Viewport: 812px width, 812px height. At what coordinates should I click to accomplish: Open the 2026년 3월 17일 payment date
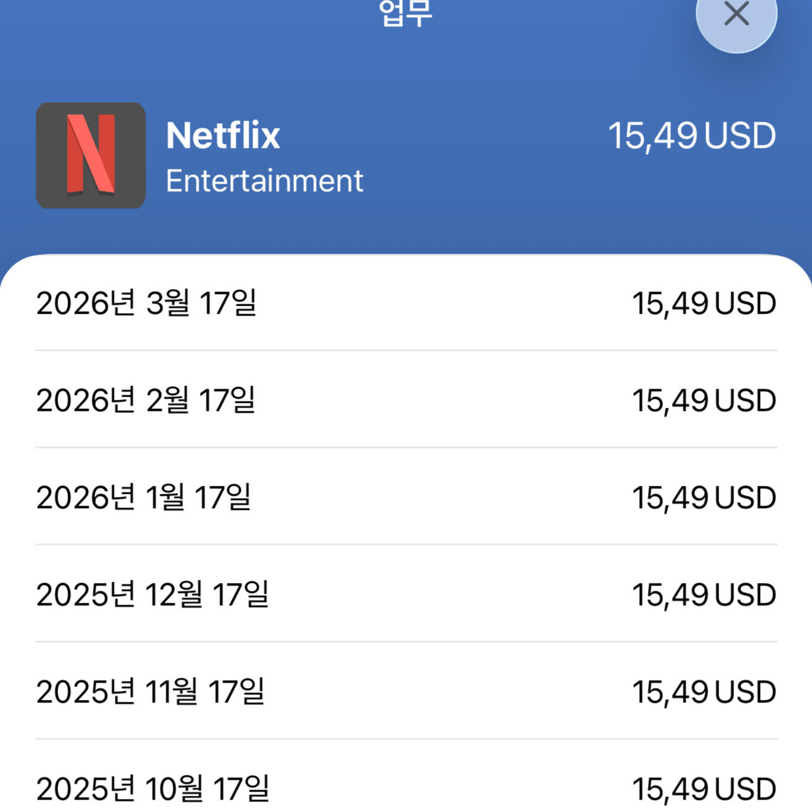click(x=146, y=303)
